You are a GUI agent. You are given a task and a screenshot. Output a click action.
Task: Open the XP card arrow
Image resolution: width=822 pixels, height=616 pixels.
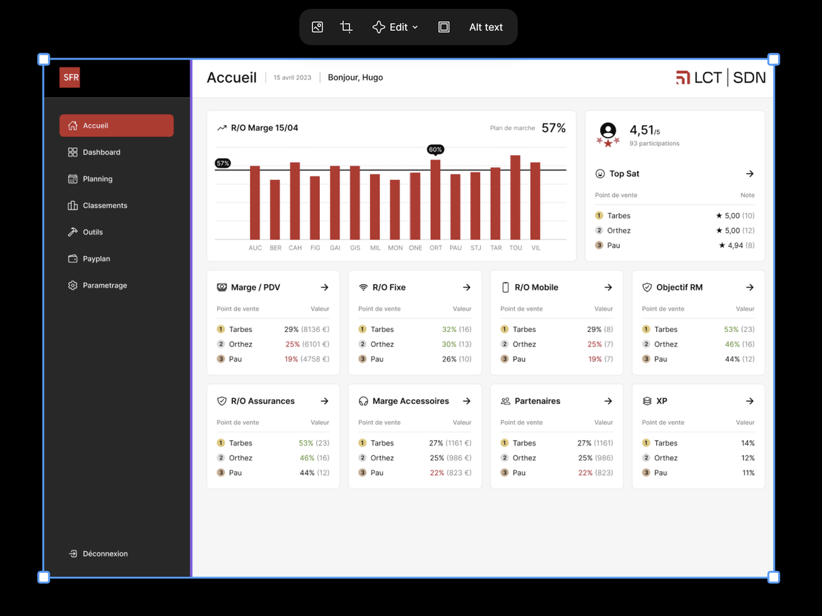pos(750,401)
